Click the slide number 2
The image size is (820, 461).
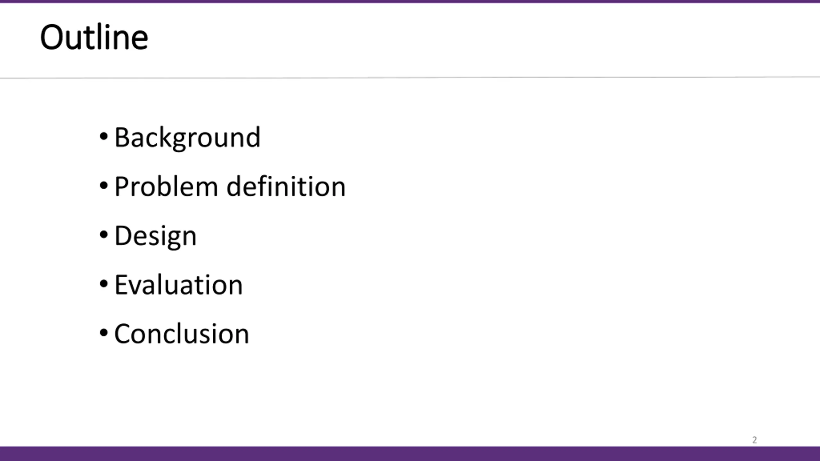pyautogui.click(x=755, y=440)
